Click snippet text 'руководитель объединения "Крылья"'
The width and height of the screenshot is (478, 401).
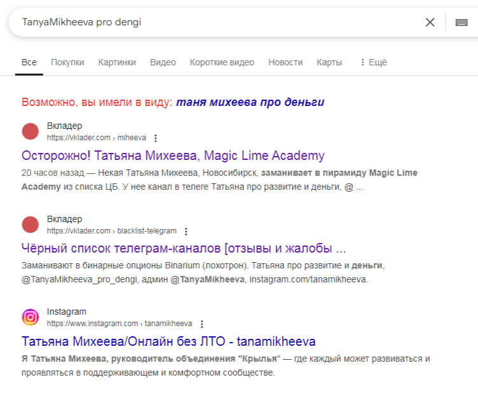[x=196, y=358]
